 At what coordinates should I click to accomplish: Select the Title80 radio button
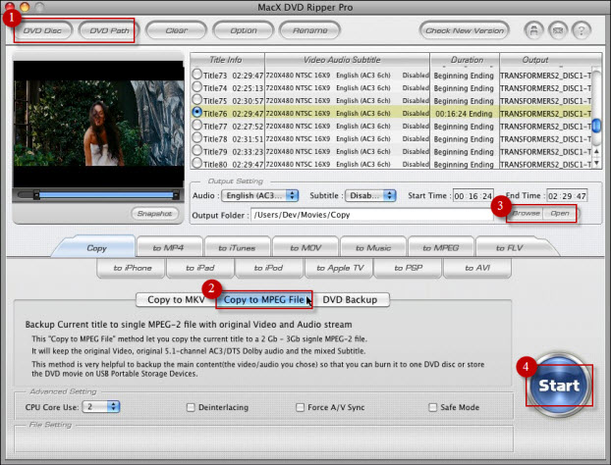(197, 164)
